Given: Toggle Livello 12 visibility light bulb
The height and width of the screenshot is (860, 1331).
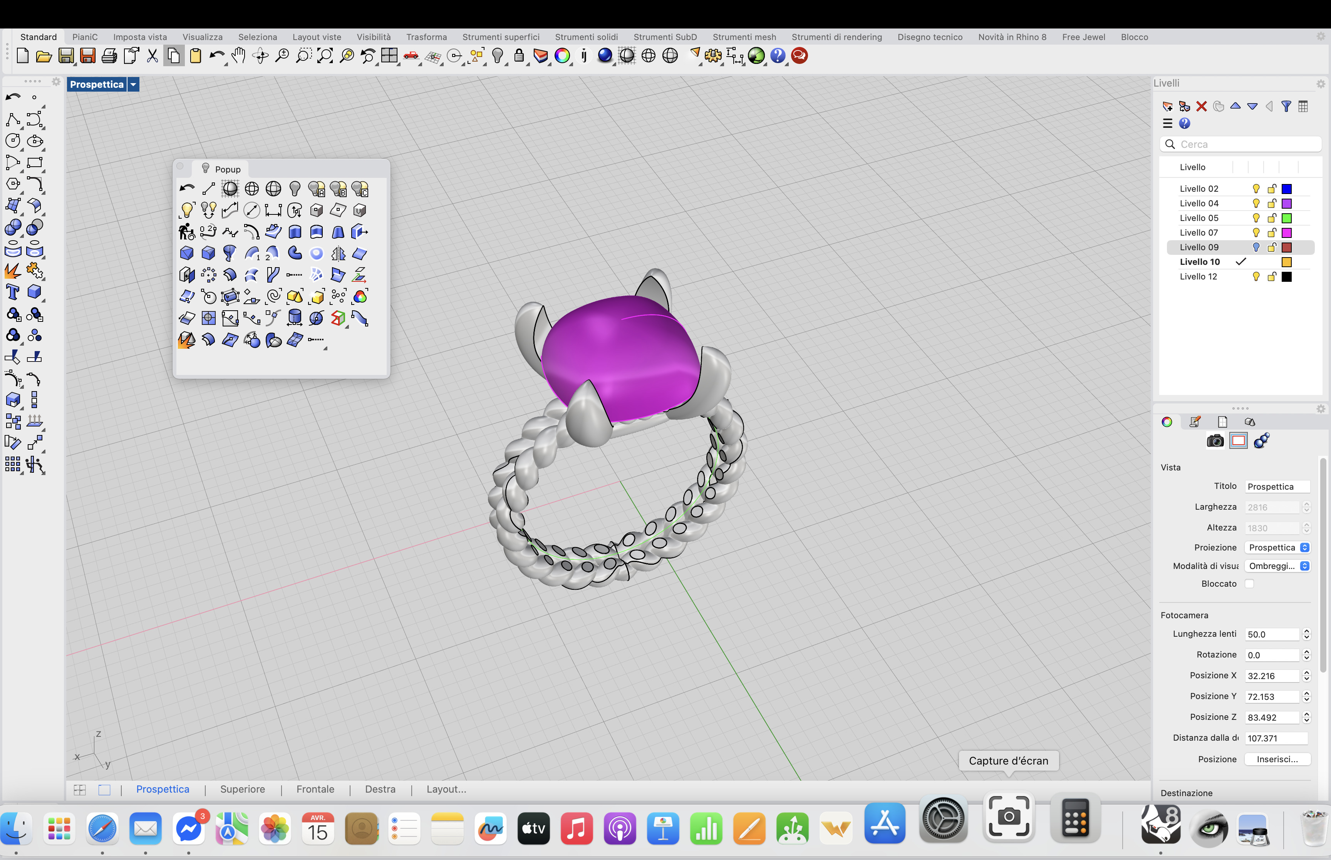Looking at the screenshot, I should tap(1256, 276).
